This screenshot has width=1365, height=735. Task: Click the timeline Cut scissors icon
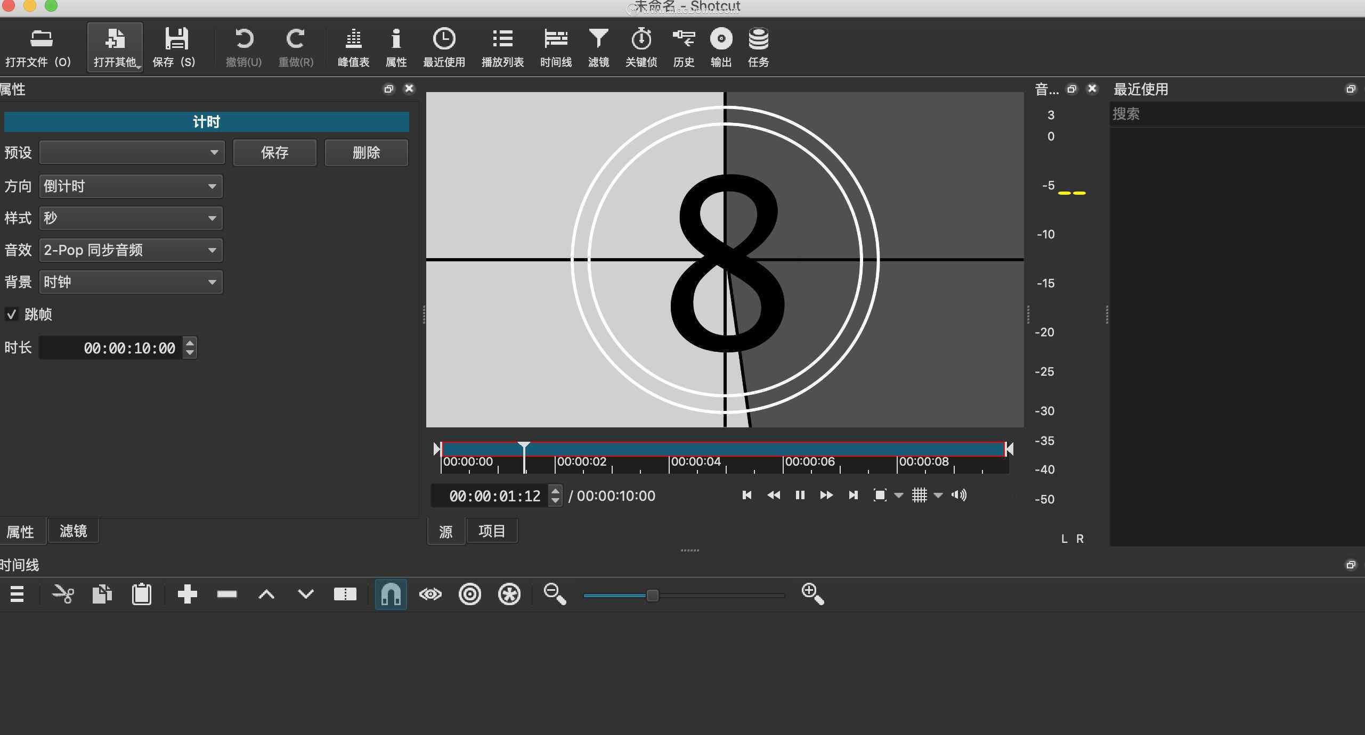(x=63, y=594)
